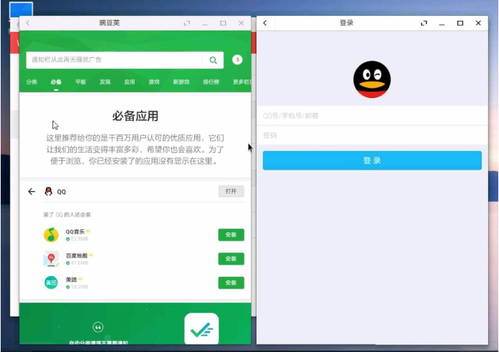499x352 pixels.
Task: Focus the QQ号/手机号/邮箱 account field
Action: [x=372, y=116]
